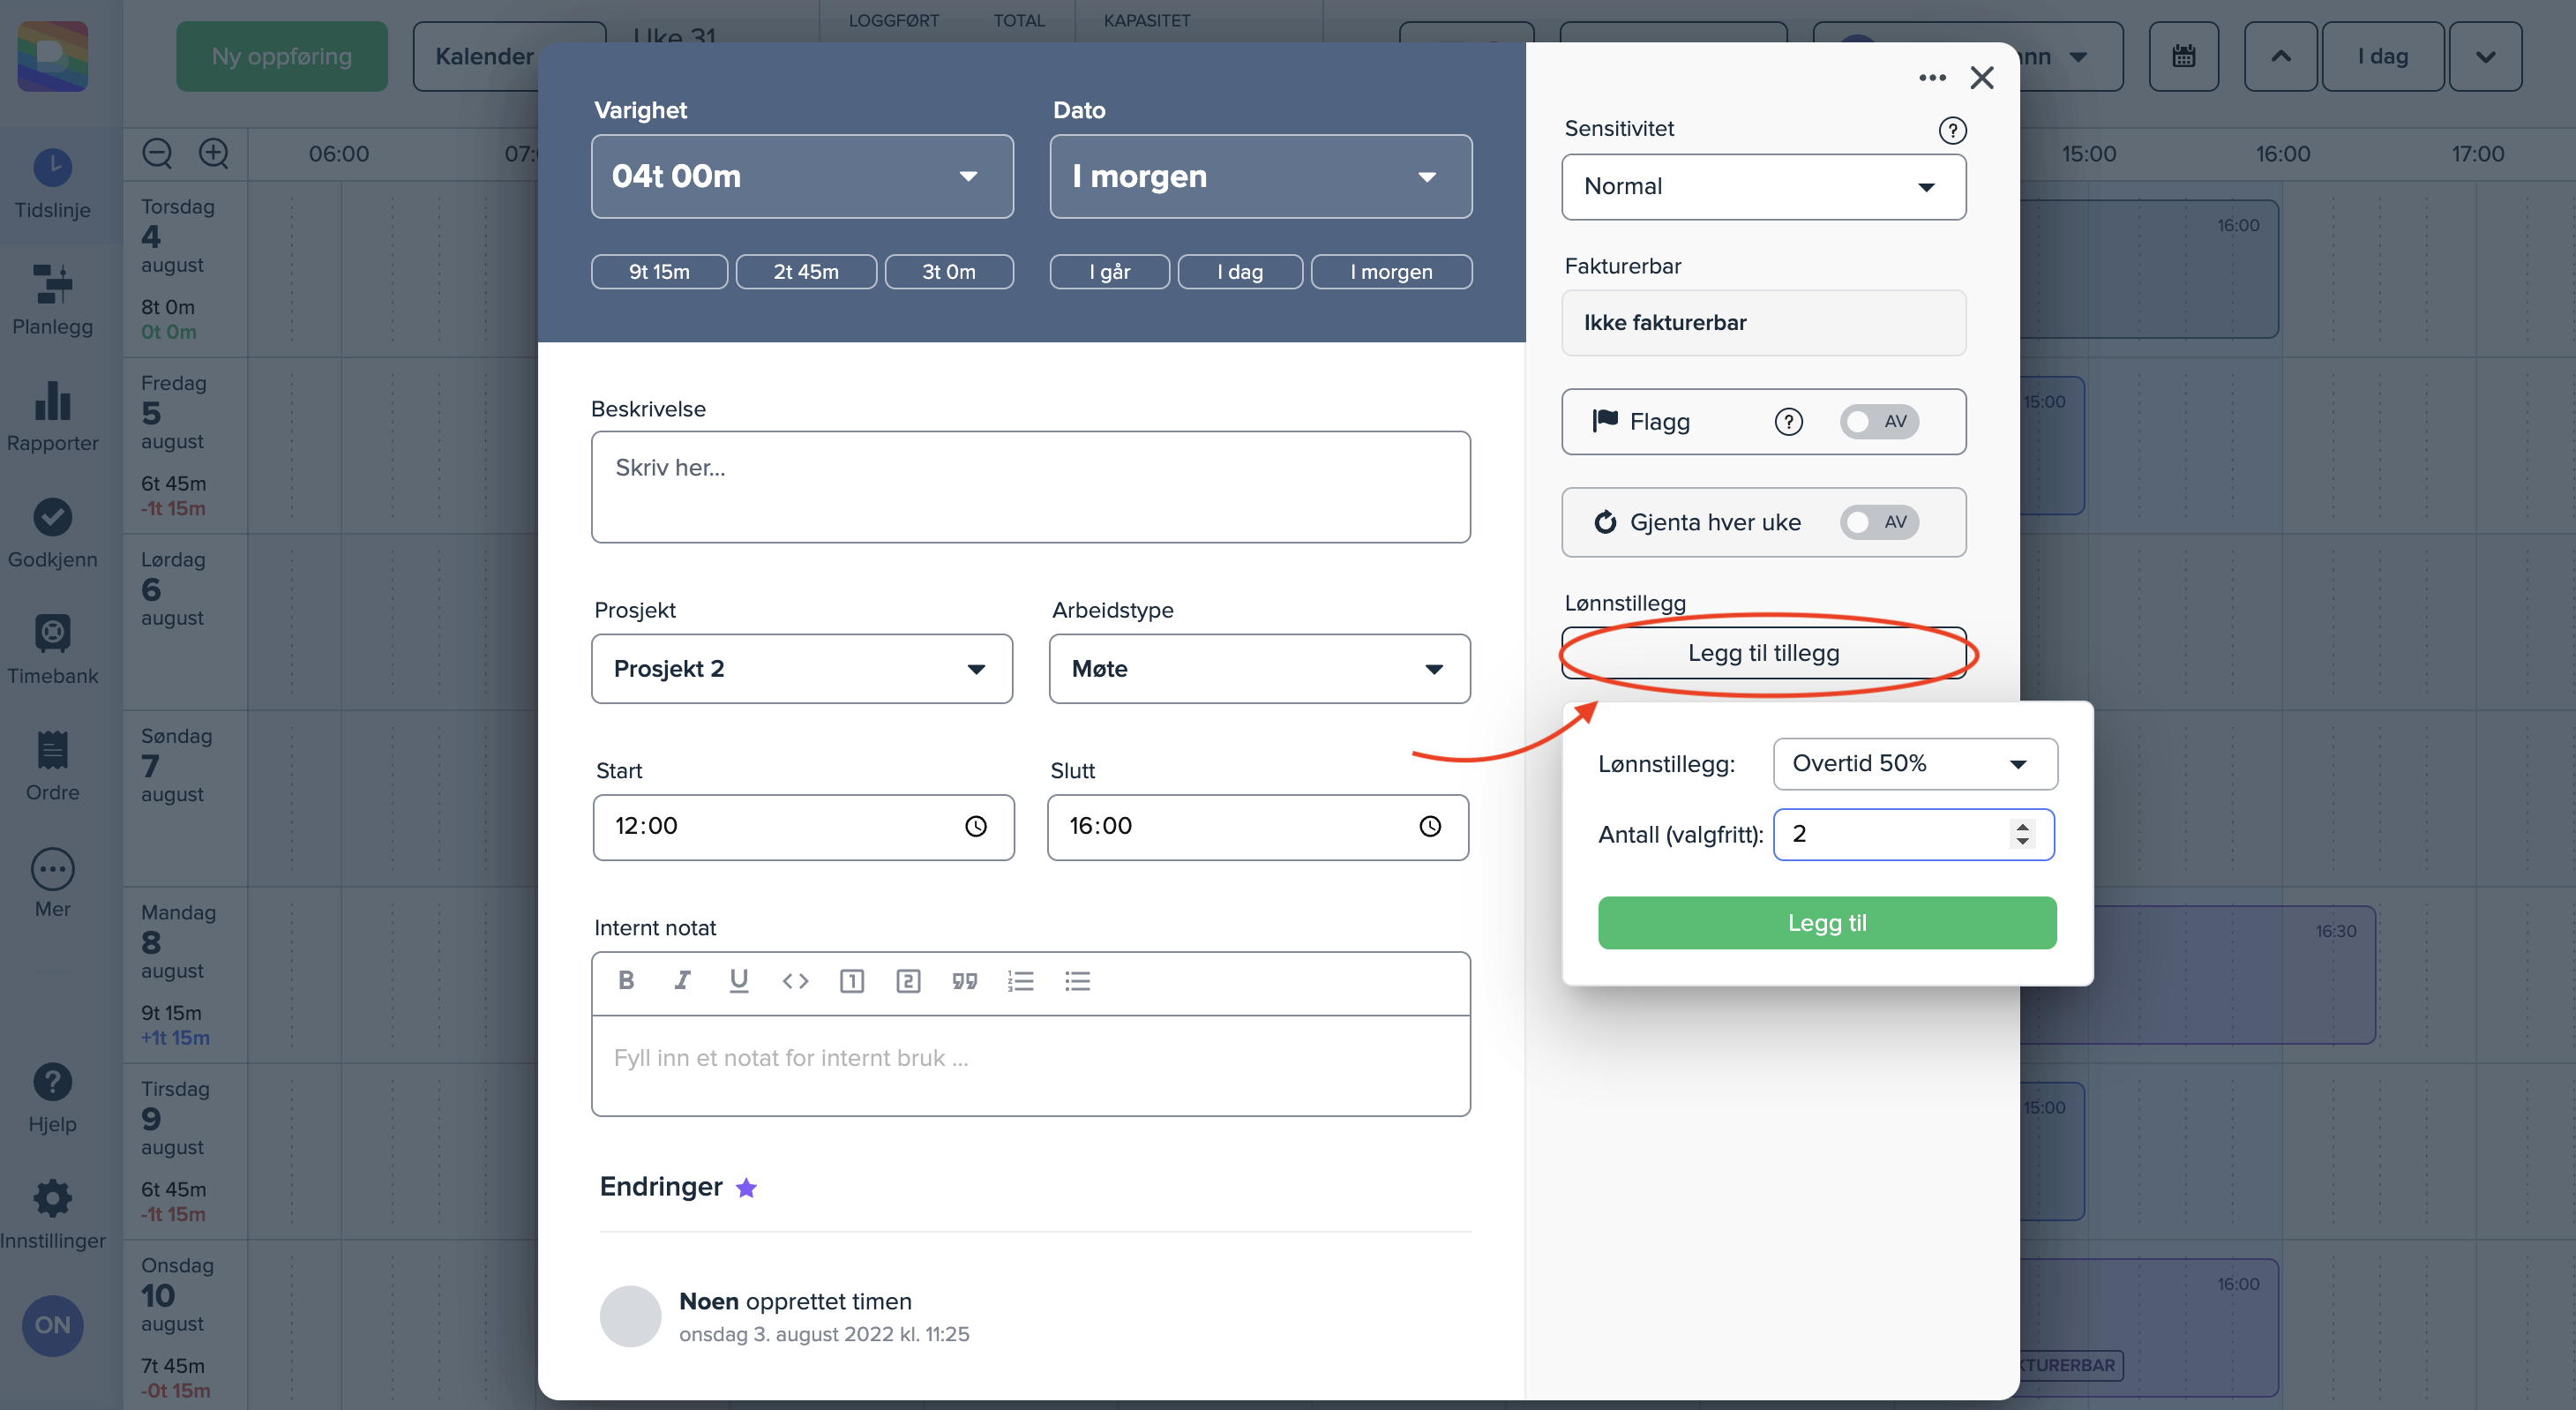Viewport: 2576px width, 1410px height.
Task: Turn on Gjenta hver uke toggle
Action: (x=1878, y=522)
